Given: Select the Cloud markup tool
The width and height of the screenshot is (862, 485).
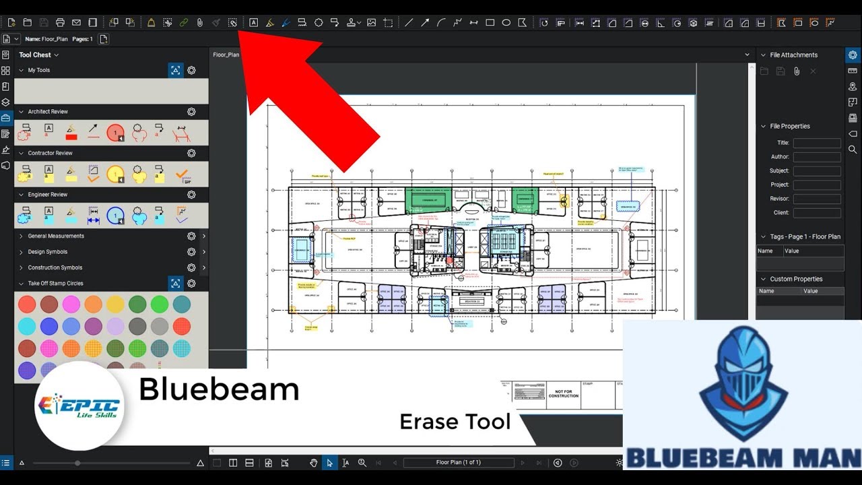Looking at the screenshot, I should coord(319,22).
